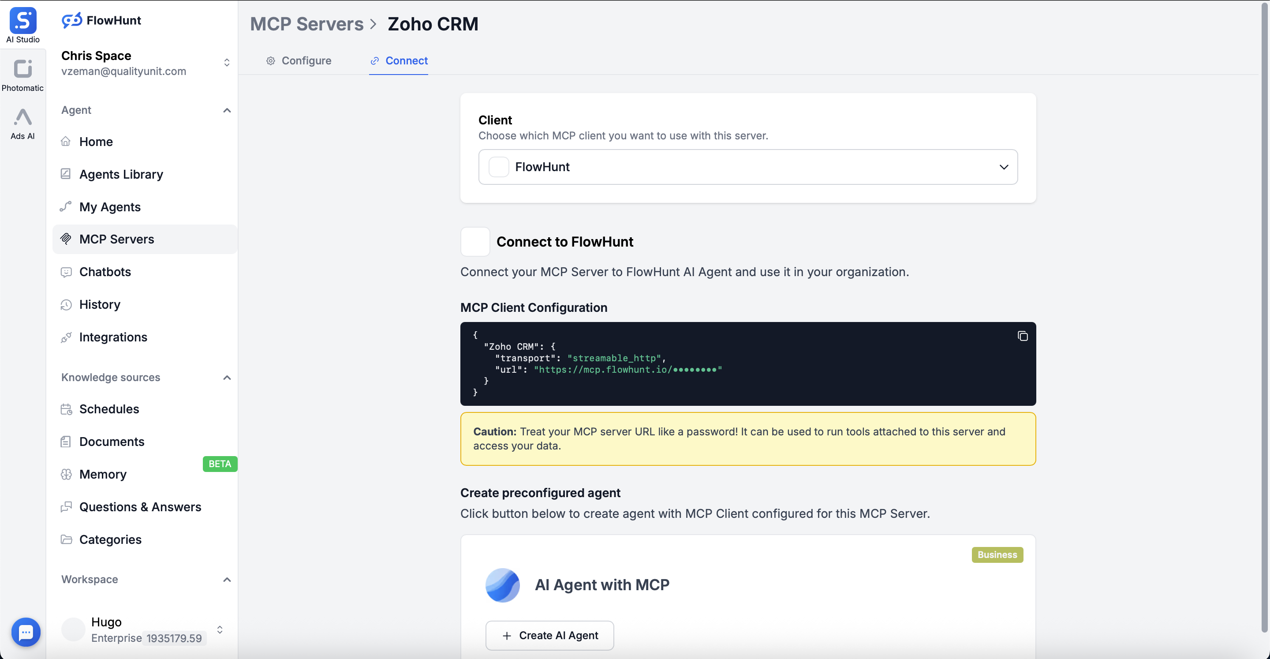
Task: Open MCP Servers from the sidebar
Action: point(117,239)
